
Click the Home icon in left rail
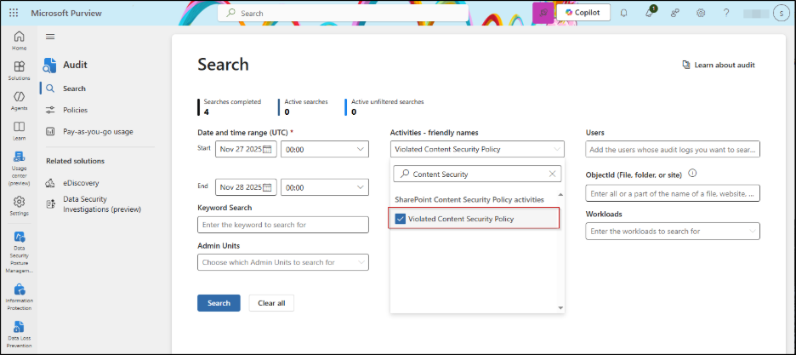pyautogui.click(x=19, y=39)
